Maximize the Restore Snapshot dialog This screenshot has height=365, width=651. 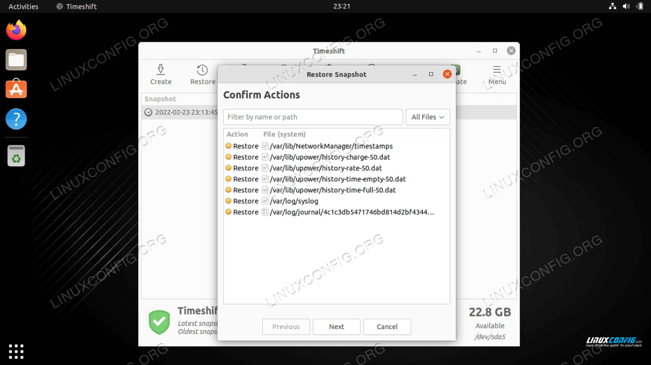tap(431, 74)
